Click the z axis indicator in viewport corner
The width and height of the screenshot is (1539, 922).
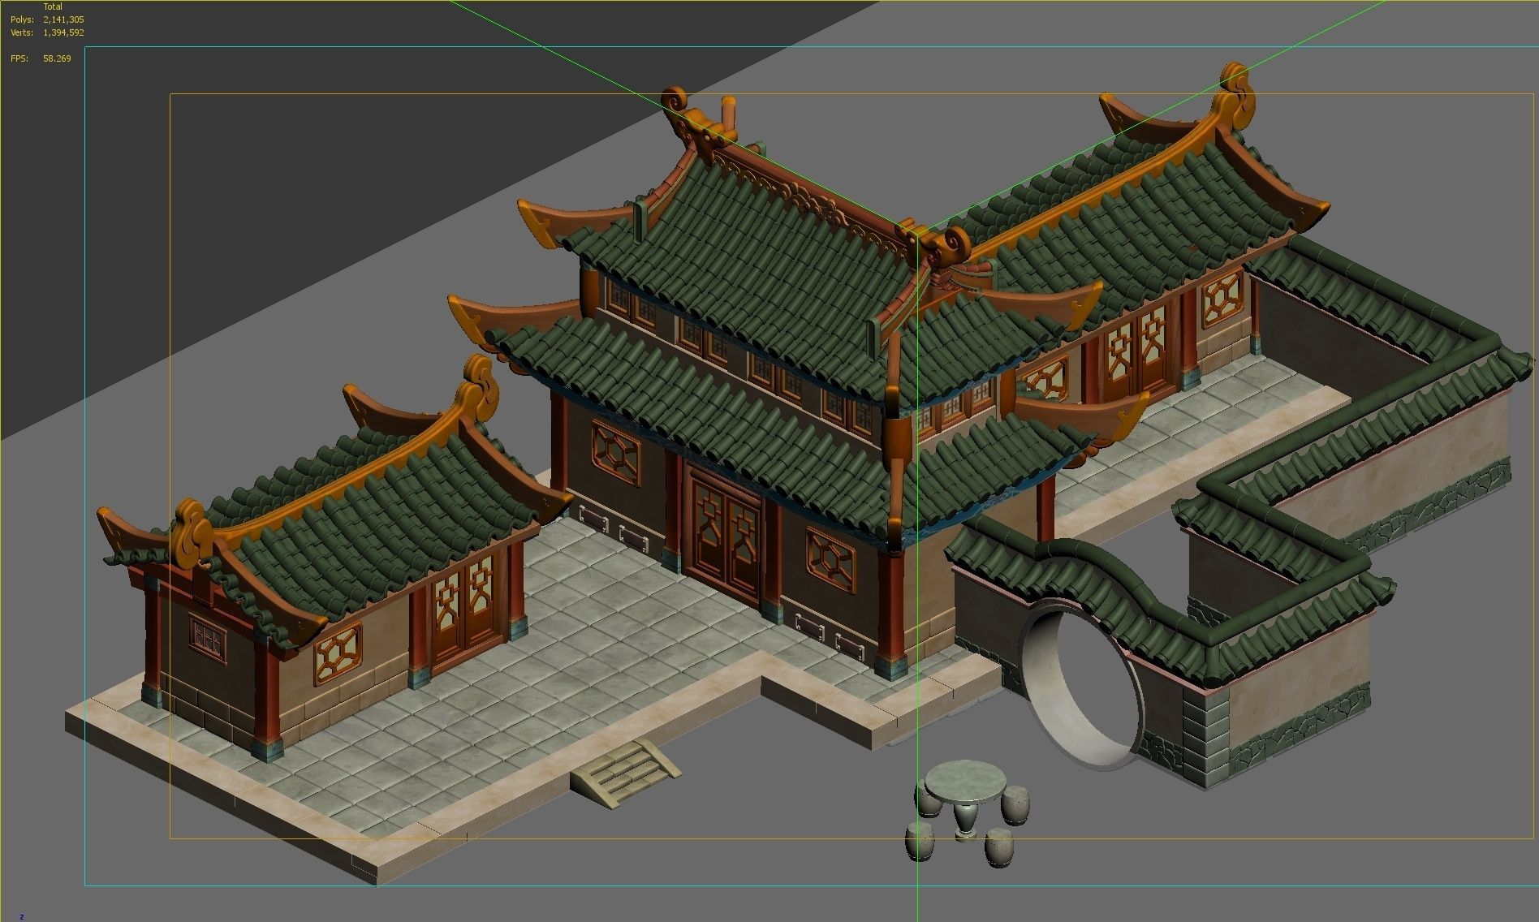pyautogui.click(x=22, y=917)
